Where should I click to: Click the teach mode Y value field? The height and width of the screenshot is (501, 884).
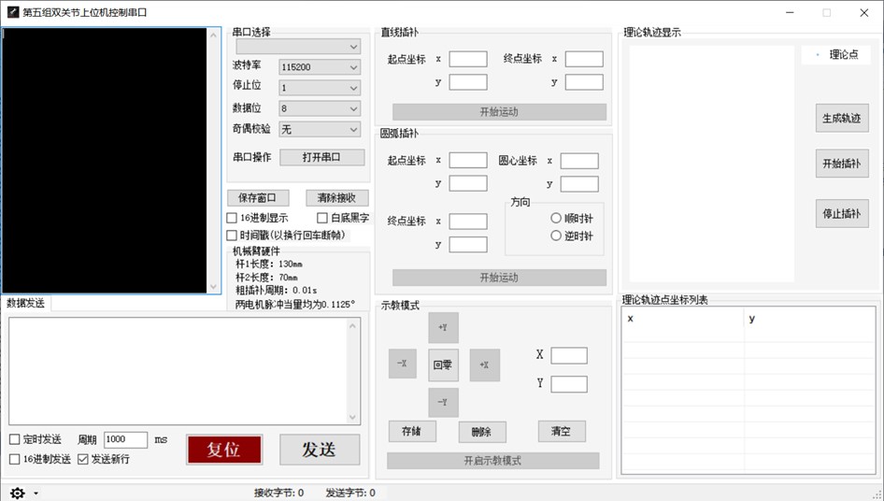point(569,384)
